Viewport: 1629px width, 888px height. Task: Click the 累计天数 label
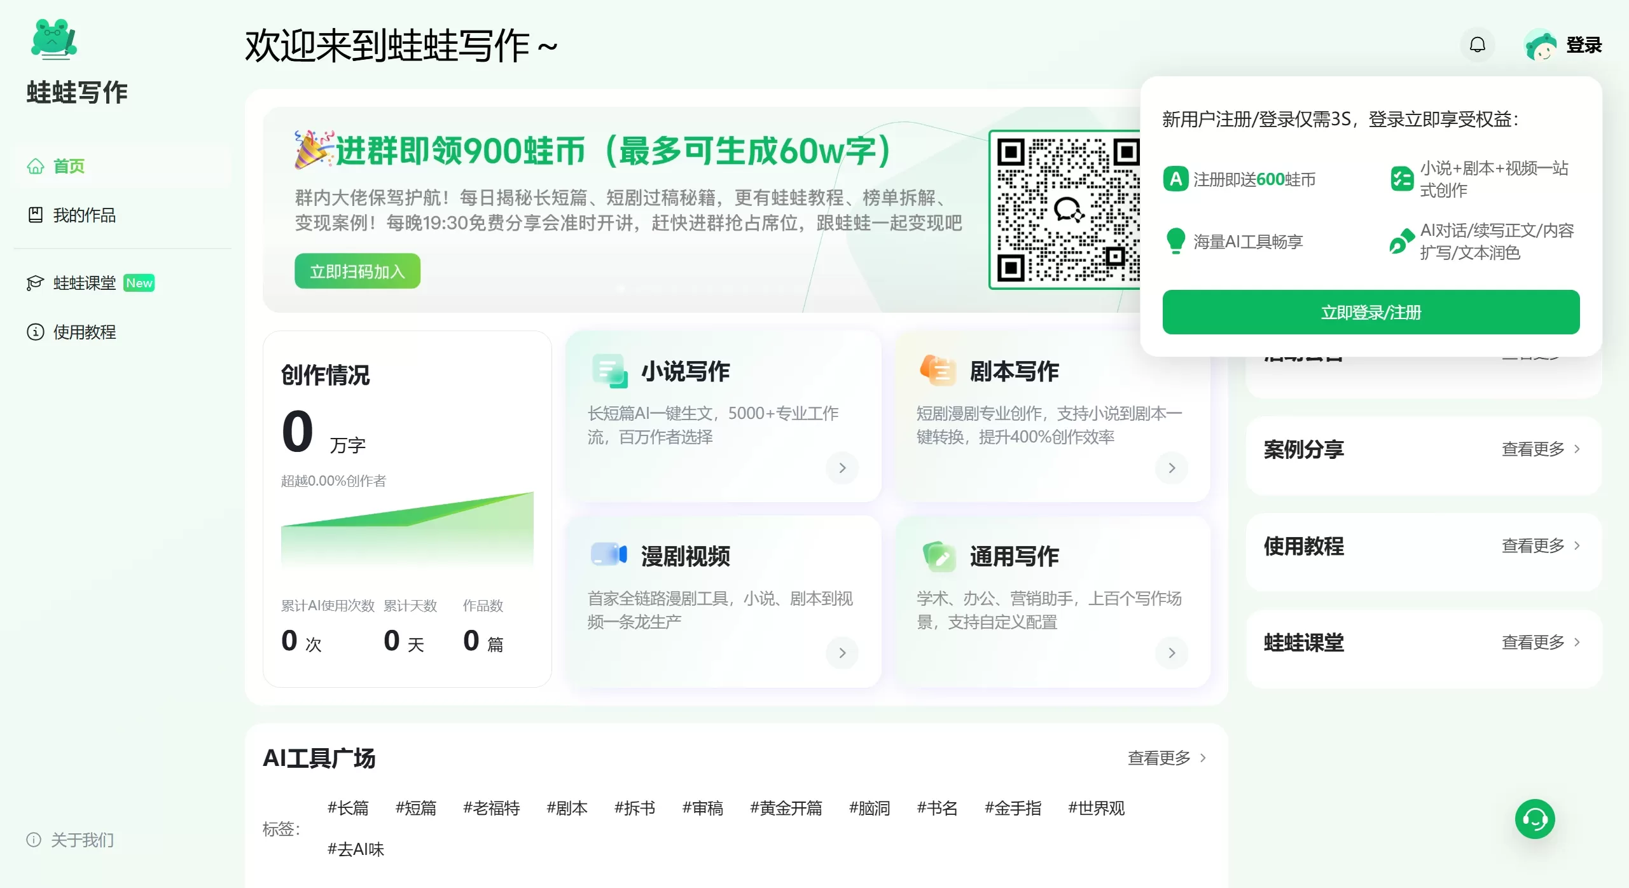(x=410, y=605)
